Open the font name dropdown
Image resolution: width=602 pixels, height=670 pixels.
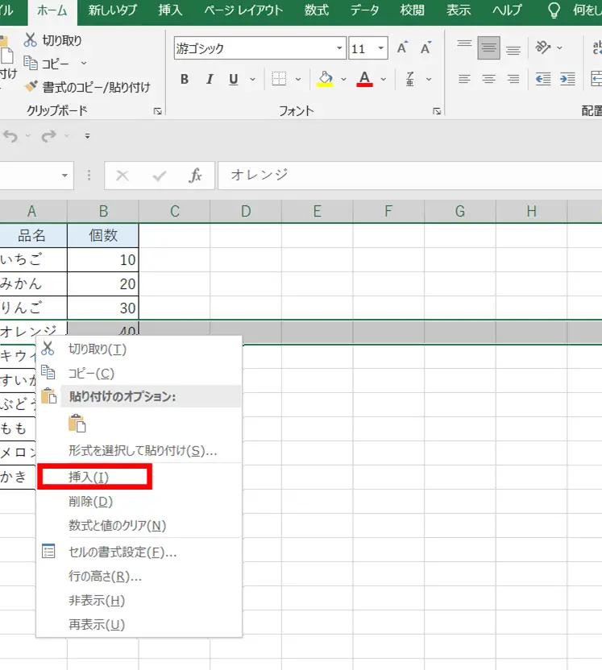339,48
